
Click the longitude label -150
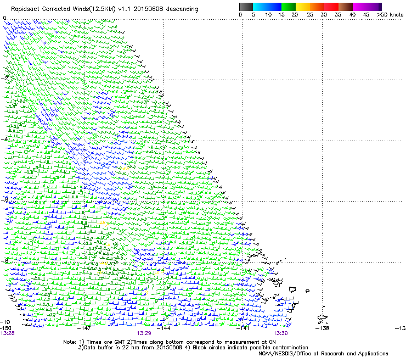tap(5, 328)
